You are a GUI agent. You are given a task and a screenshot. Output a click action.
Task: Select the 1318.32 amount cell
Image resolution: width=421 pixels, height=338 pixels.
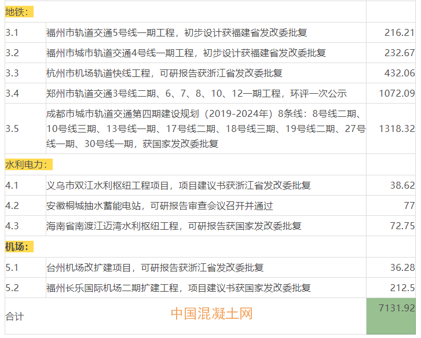pyautogui.click(x=397, y=128)
